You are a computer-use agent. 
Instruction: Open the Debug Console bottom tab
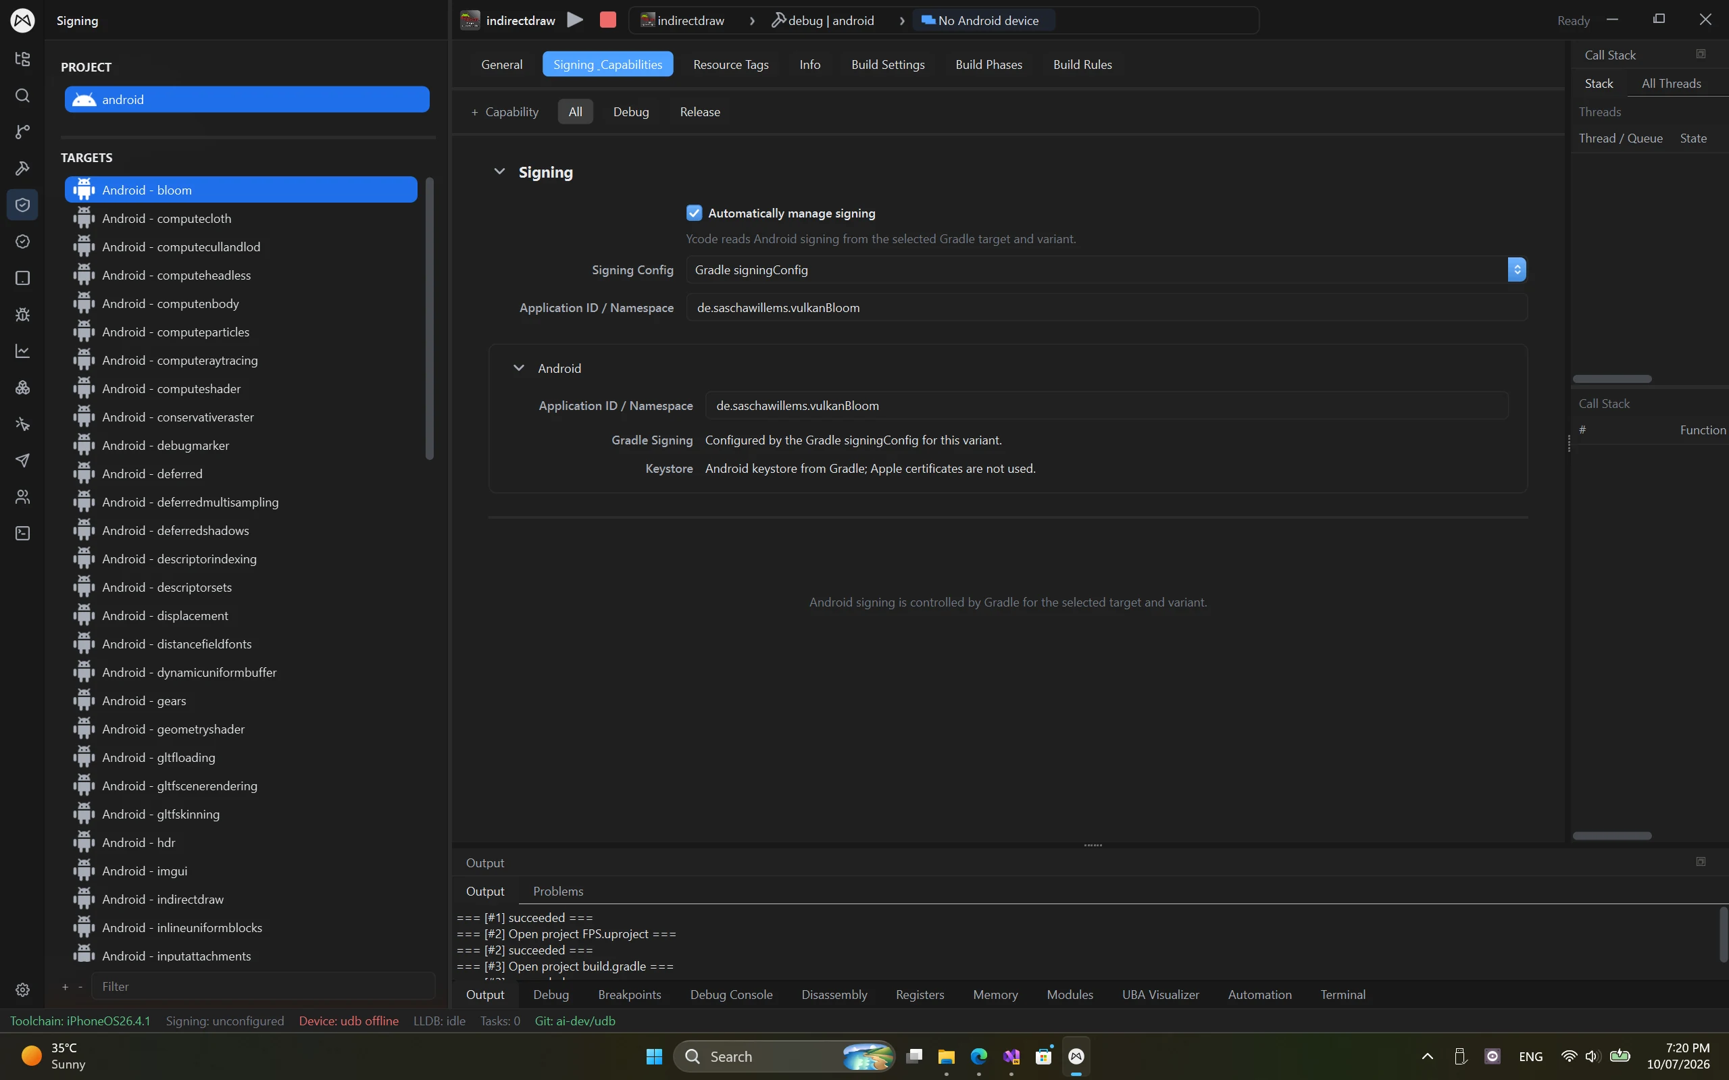(x=731, y=994)
